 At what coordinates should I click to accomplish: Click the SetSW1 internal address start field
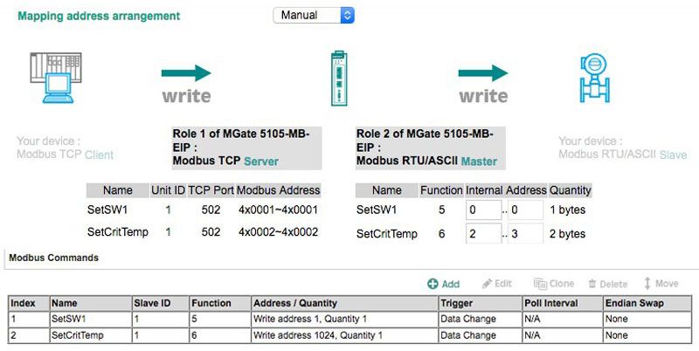(484, 210)
